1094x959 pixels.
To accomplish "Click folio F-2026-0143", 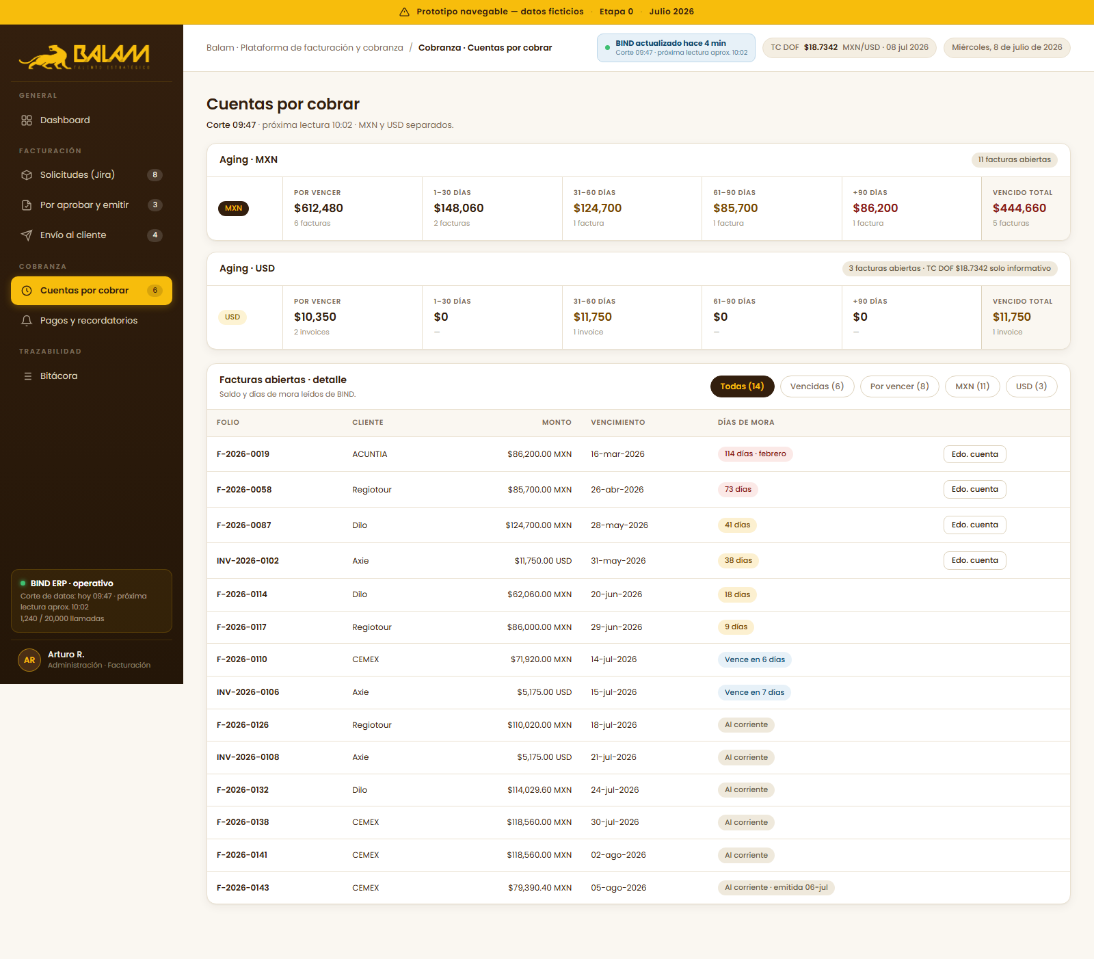I will pos(243,888).
